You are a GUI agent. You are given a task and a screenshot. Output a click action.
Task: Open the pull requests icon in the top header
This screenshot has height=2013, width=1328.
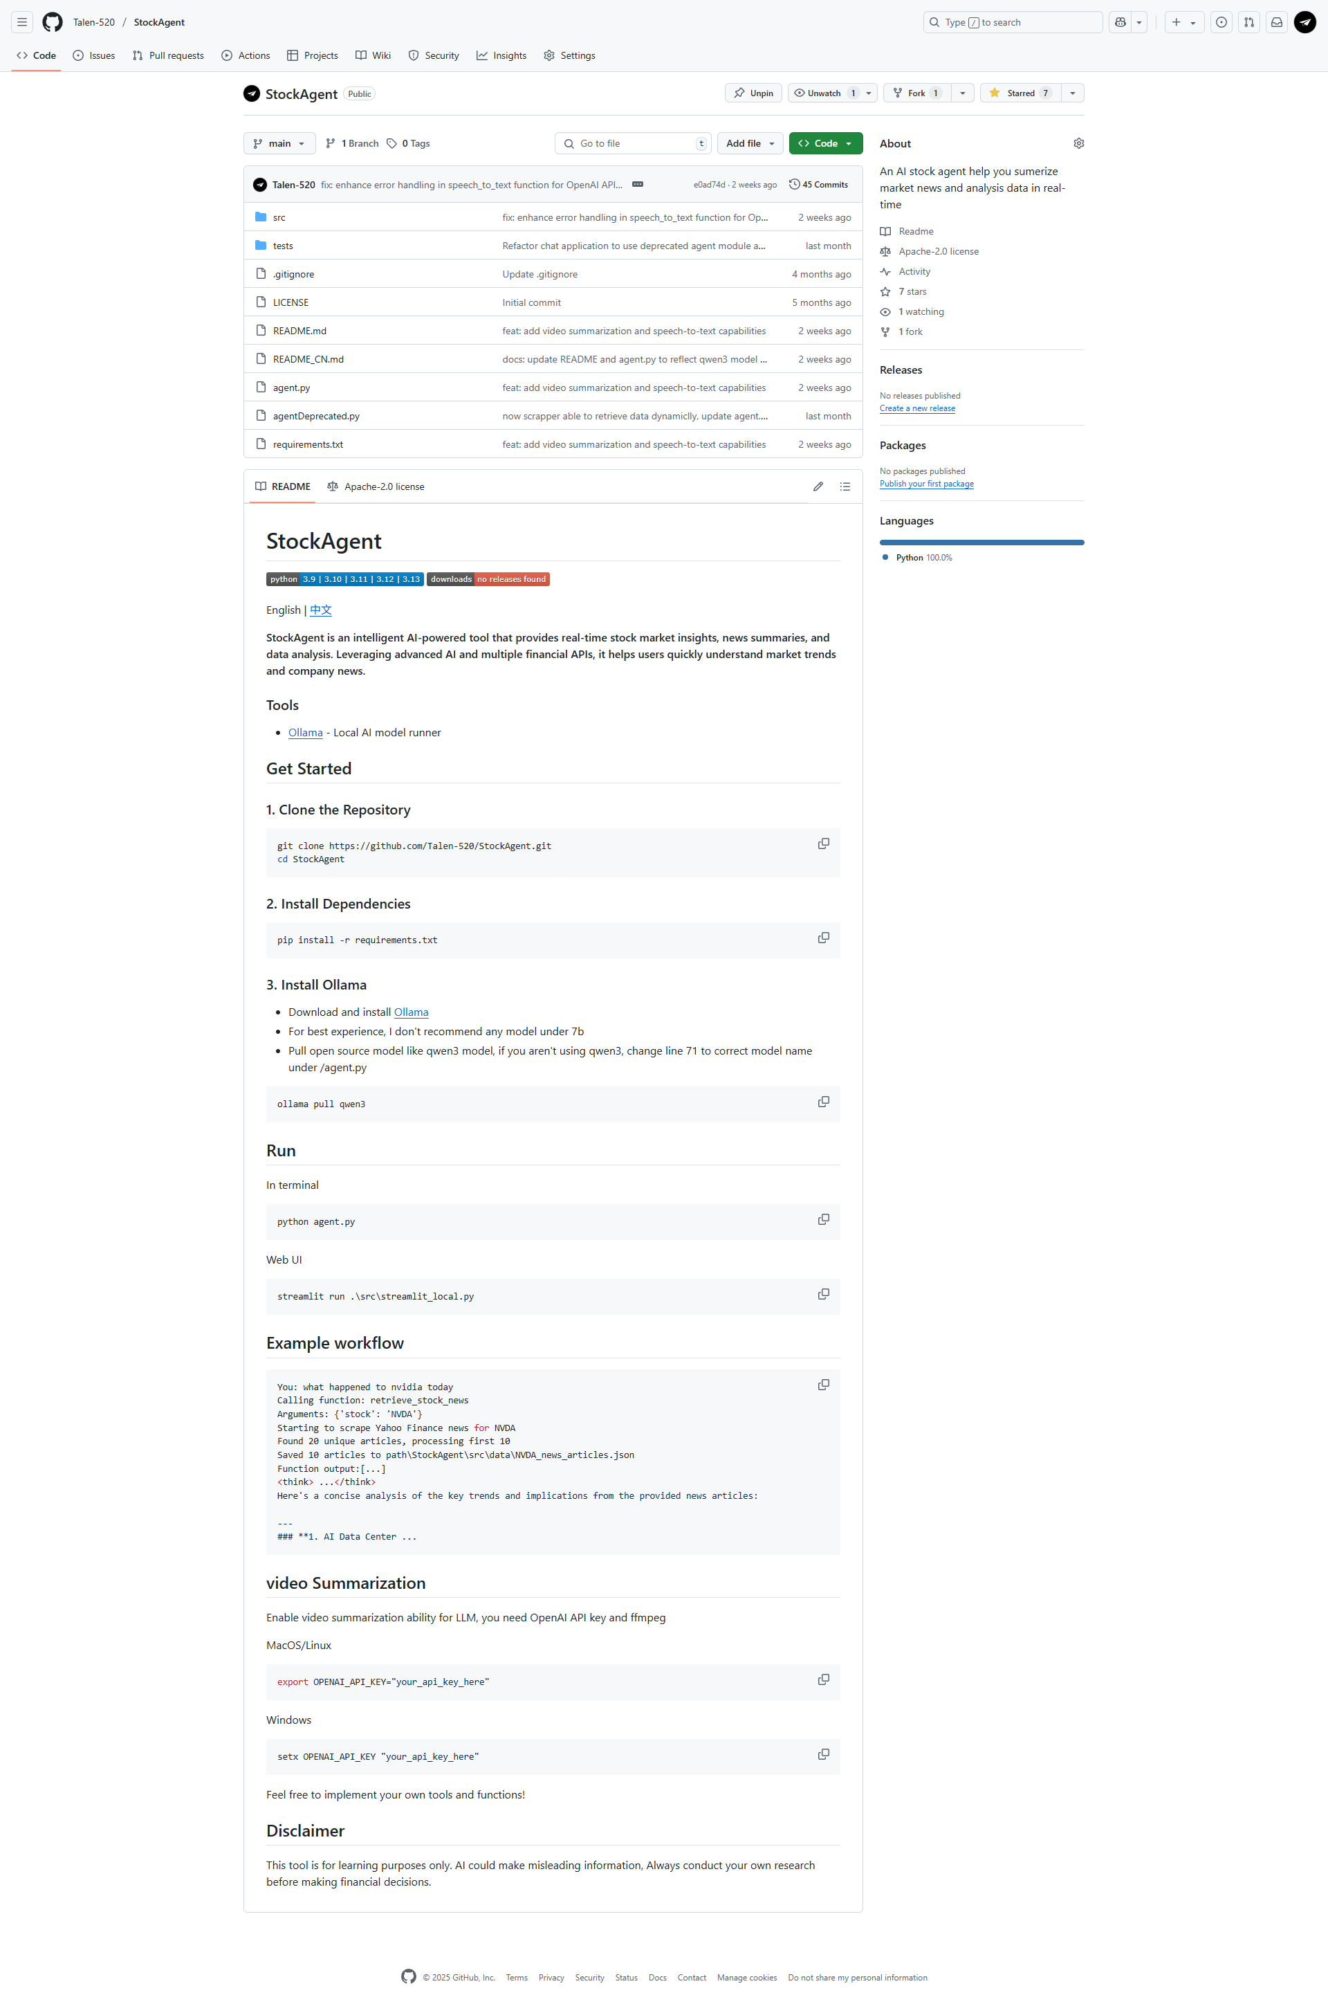tap(1249, 22)
